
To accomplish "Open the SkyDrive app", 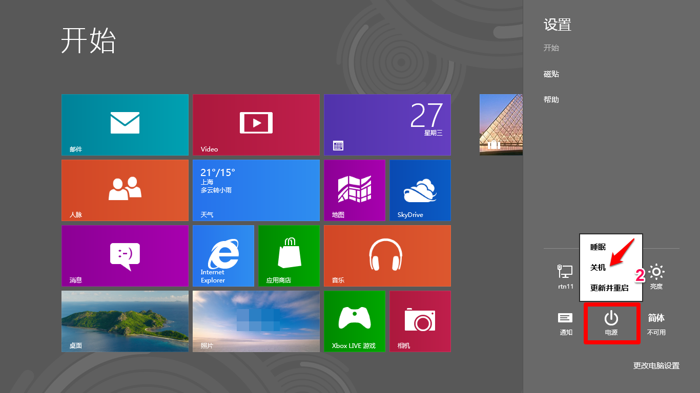I will click(x=420, y=190).
